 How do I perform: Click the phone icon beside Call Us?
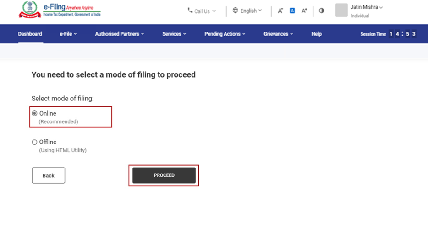coord(190,11)
